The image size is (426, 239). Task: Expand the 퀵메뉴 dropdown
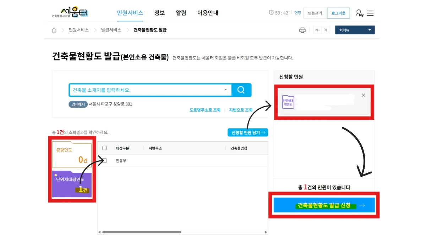tap(355, 30)
